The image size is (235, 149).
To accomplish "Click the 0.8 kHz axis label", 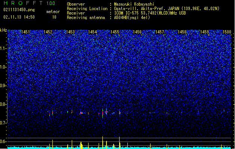I will [x=3, y=104].
